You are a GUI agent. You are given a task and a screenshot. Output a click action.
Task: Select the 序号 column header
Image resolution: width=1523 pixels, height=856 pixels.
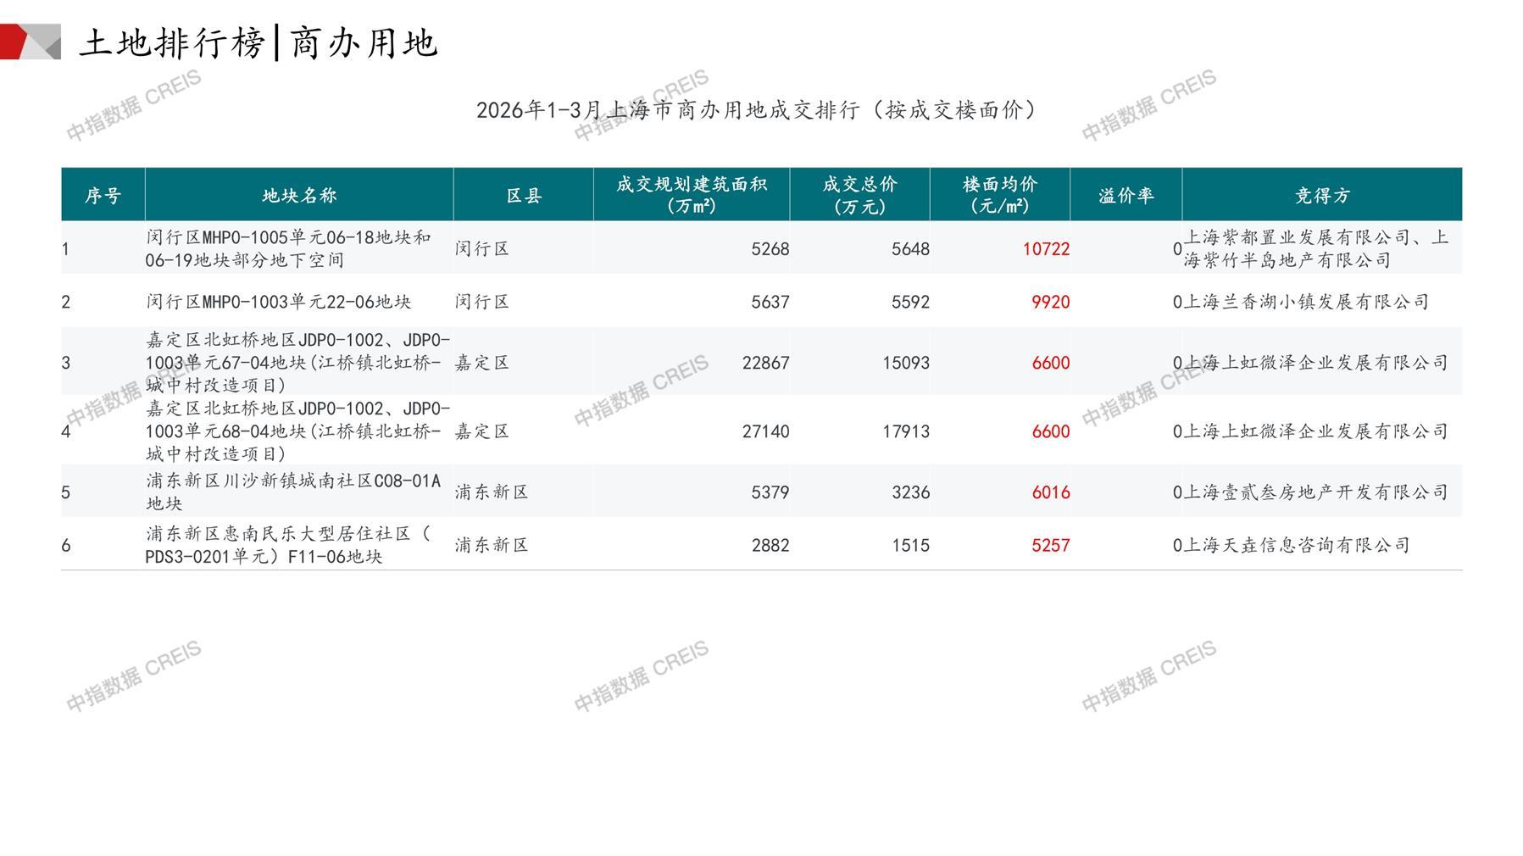click(x=103, y=196)
